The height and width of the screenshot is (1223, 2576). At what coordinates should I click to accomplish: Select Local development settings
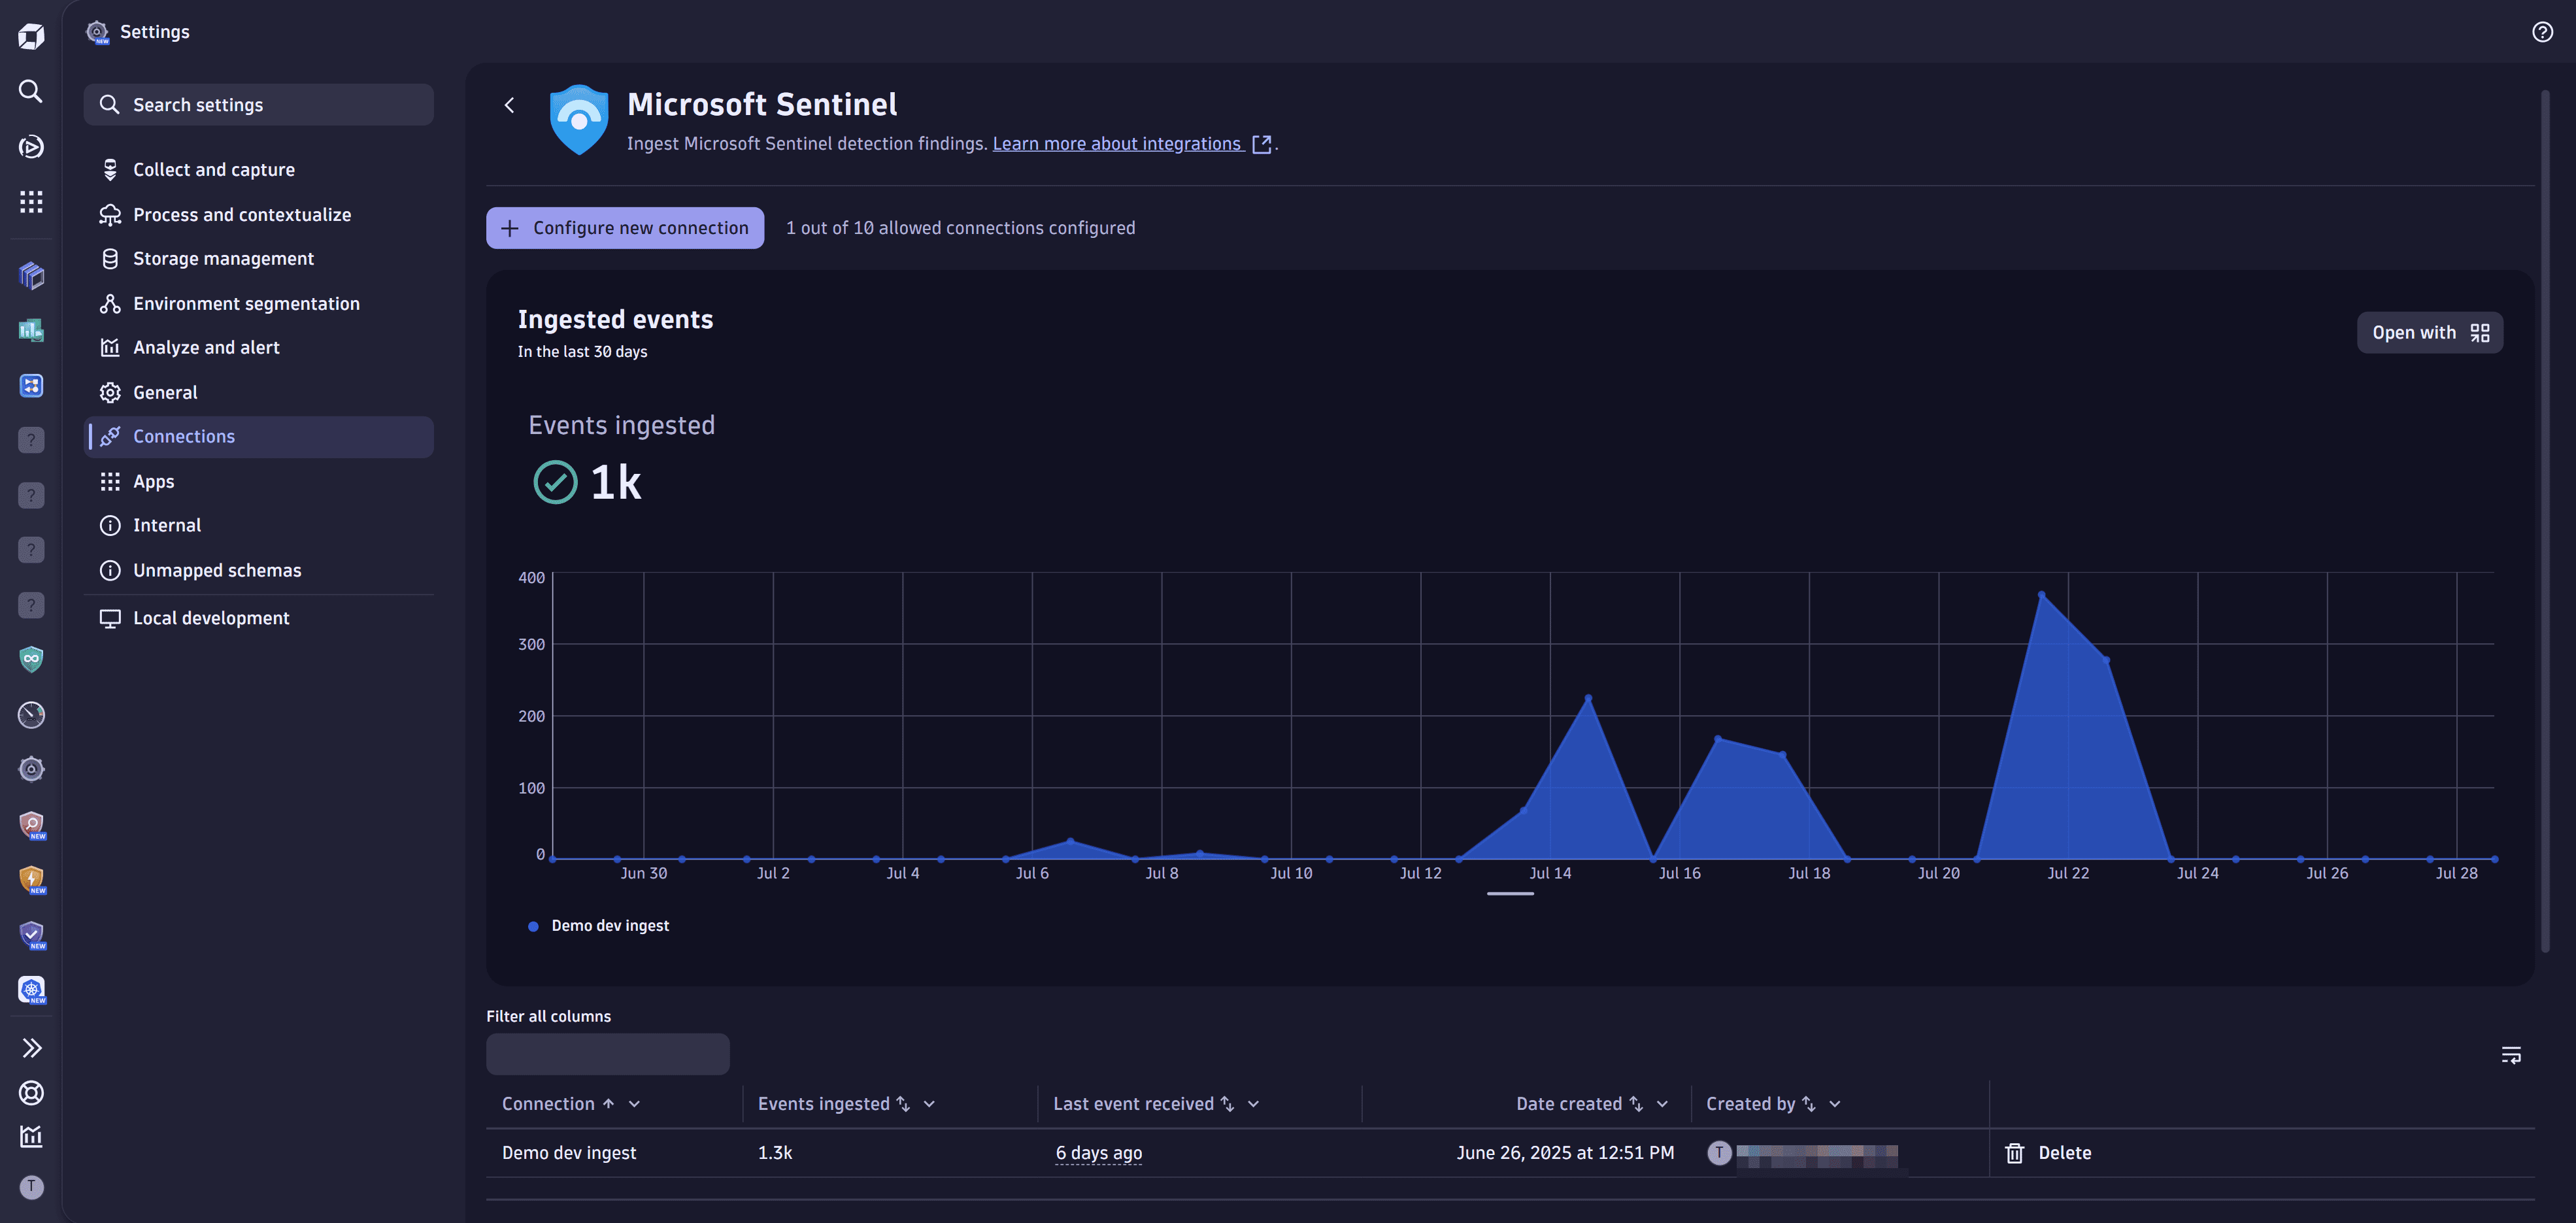[x=258, y=618]
